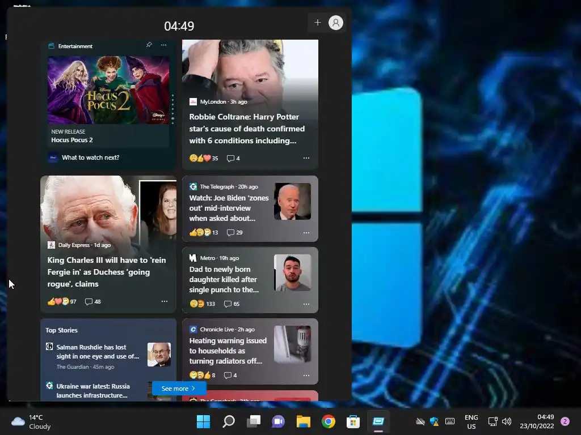Viewport: 581px width, 435px height.
Task: Click the Daily Express source label
Action: click(x=74, y=245)
